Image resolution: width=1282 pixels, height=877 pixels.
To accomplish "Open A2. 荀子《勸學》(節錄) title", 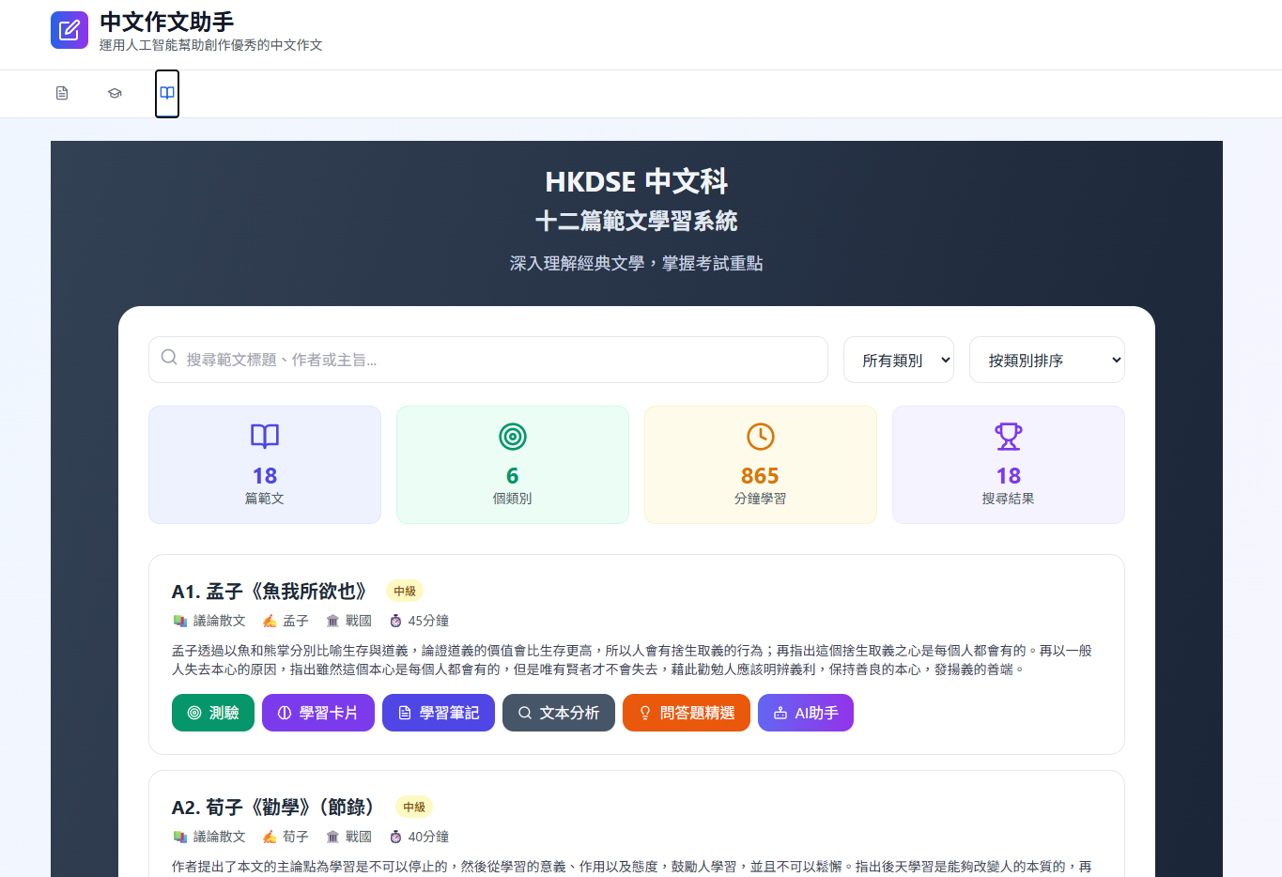I will (274, 808).
